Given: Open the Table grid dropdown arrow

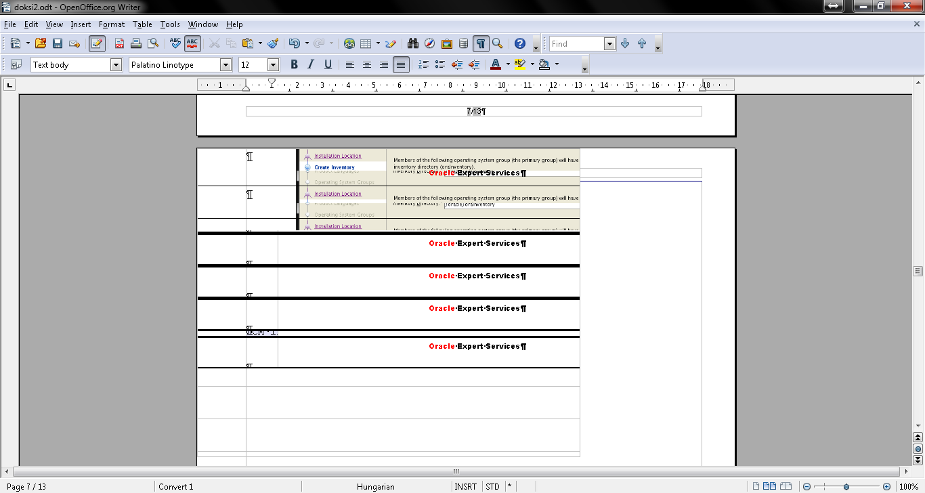Looking at the screenshot, I should 378,43.
